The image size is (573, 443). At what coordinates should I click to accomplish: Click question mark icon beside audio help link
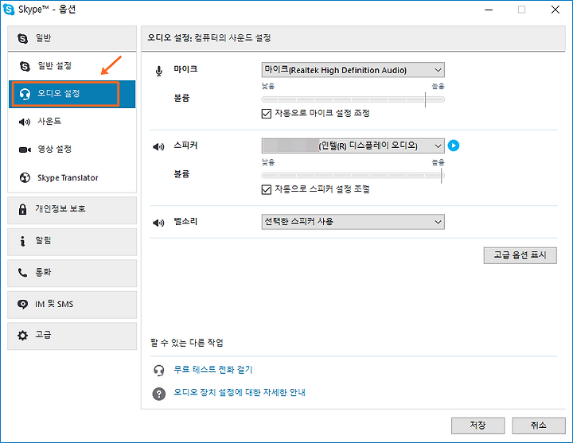pyautogui.click(x=159, y=394)
